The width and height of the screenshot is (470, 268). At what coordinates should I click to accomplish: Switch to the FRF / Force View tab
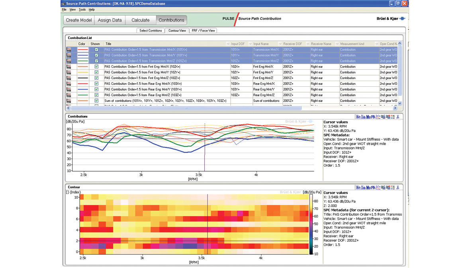(x=203, y=30)
